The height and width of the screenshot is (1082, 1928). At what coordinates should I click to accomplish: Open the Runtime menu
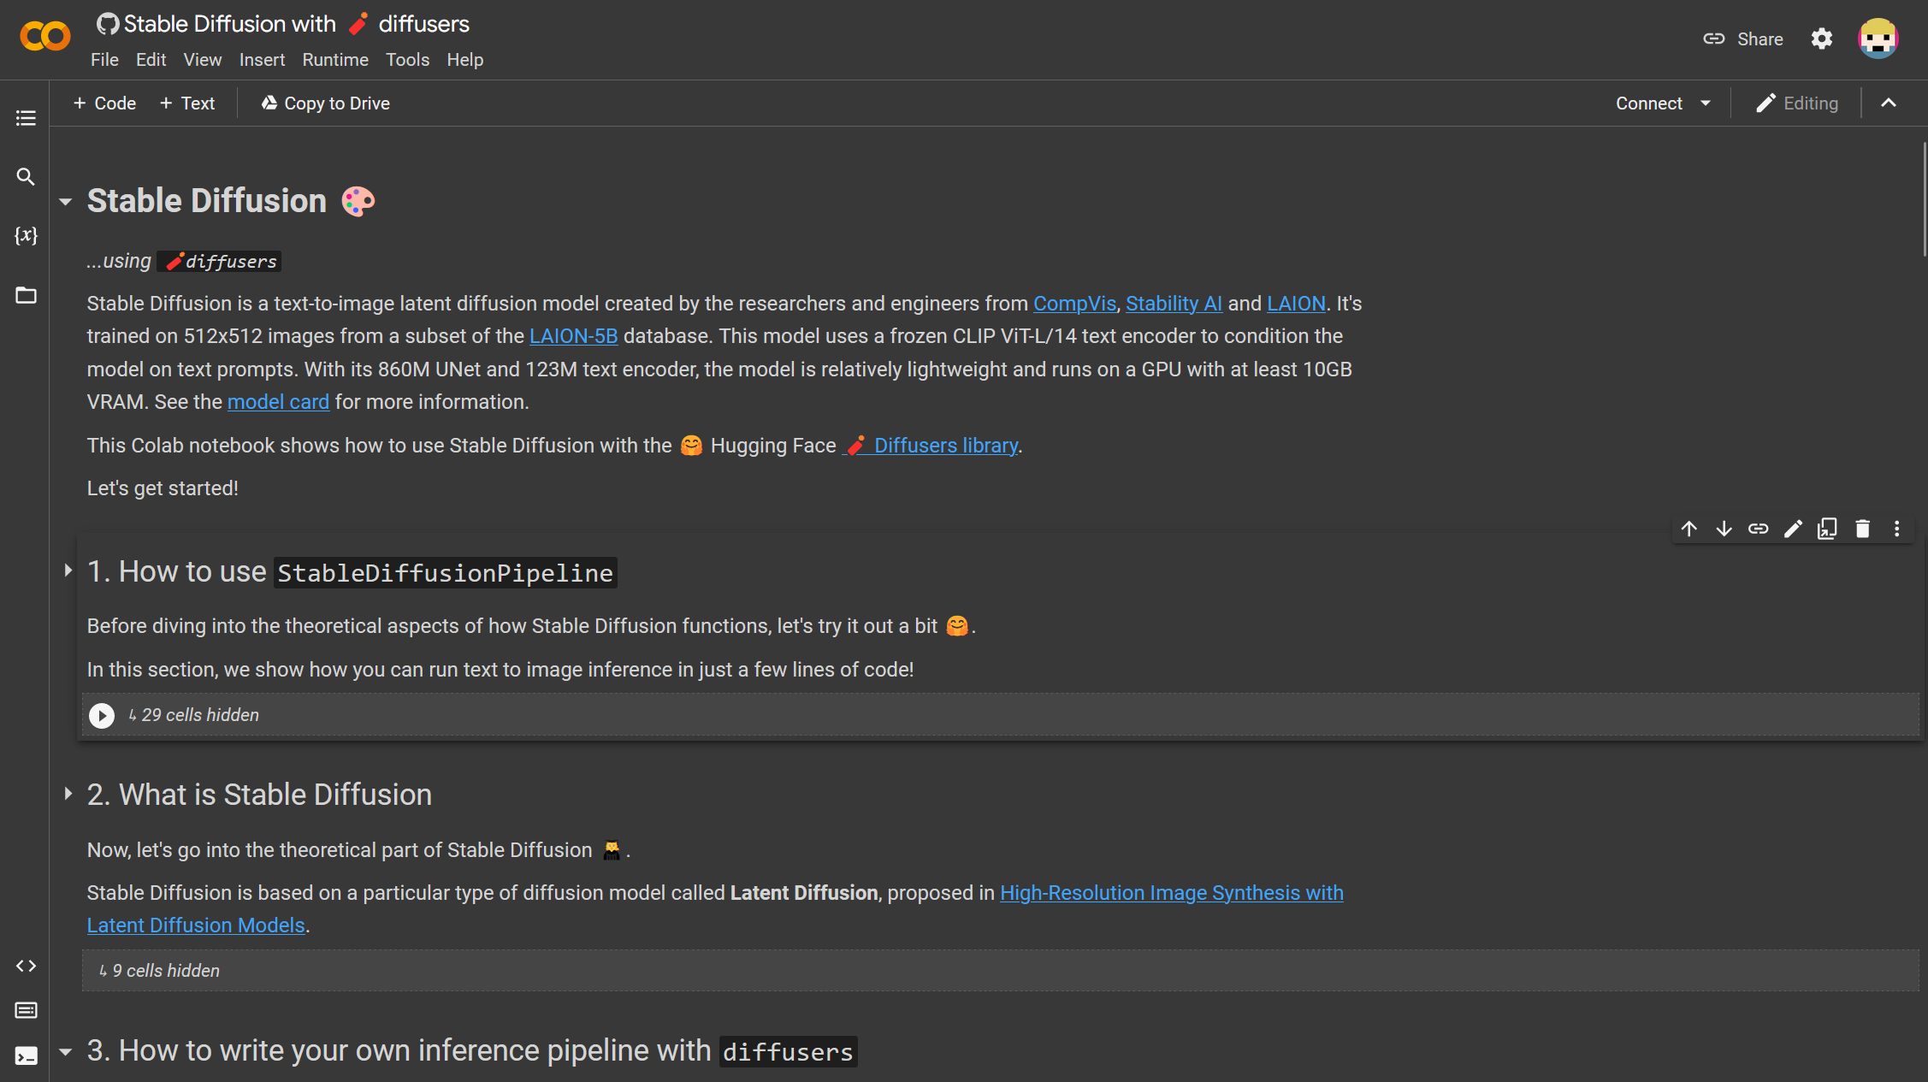click(335, 60)
